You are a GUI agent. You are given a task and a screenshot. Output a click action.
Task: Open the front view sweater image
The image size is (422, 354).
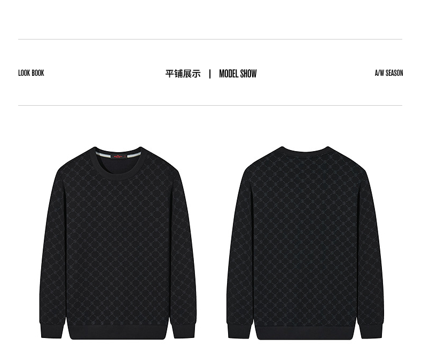click(118, 243)
